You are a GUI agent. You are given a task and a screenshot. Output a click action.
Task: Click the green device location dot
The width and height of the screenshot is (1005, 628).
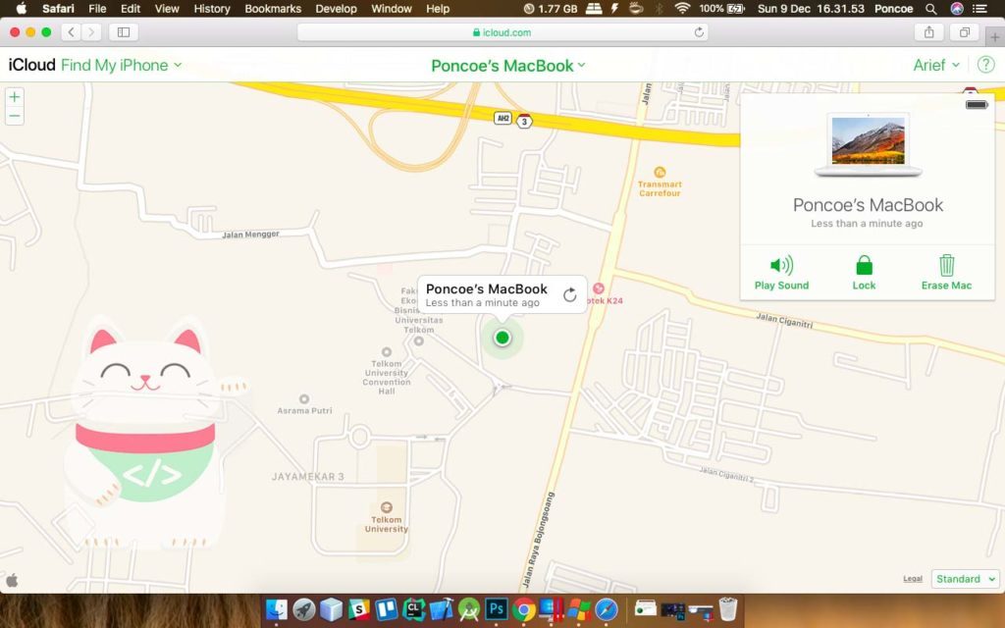click(502, 338)
